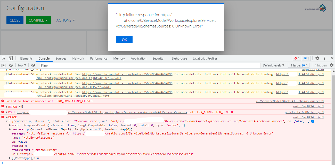Dismiss the error dialog with OK
The height and width of the screenshot is (165, 335).
click(x=124, y=40)
